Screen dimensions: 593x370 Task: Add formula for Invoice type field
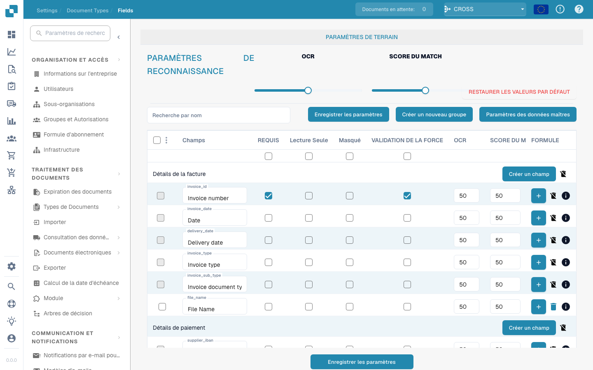(539, 262)
